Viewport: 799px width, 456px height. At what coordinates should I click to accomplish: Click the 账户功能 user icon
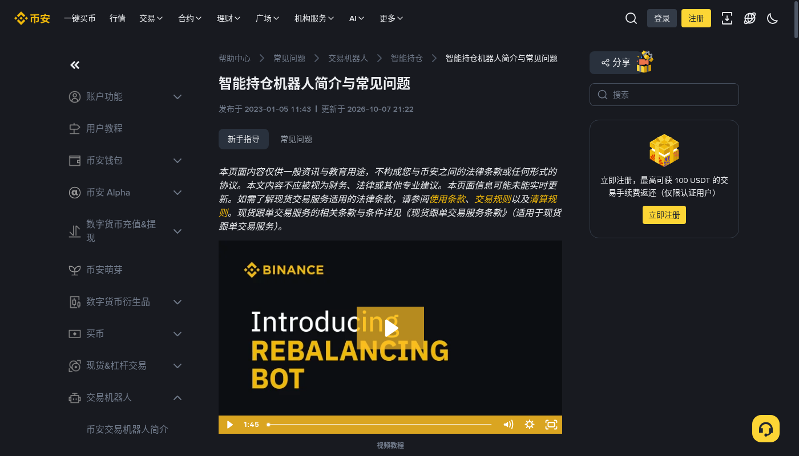[x=75, y=97]
